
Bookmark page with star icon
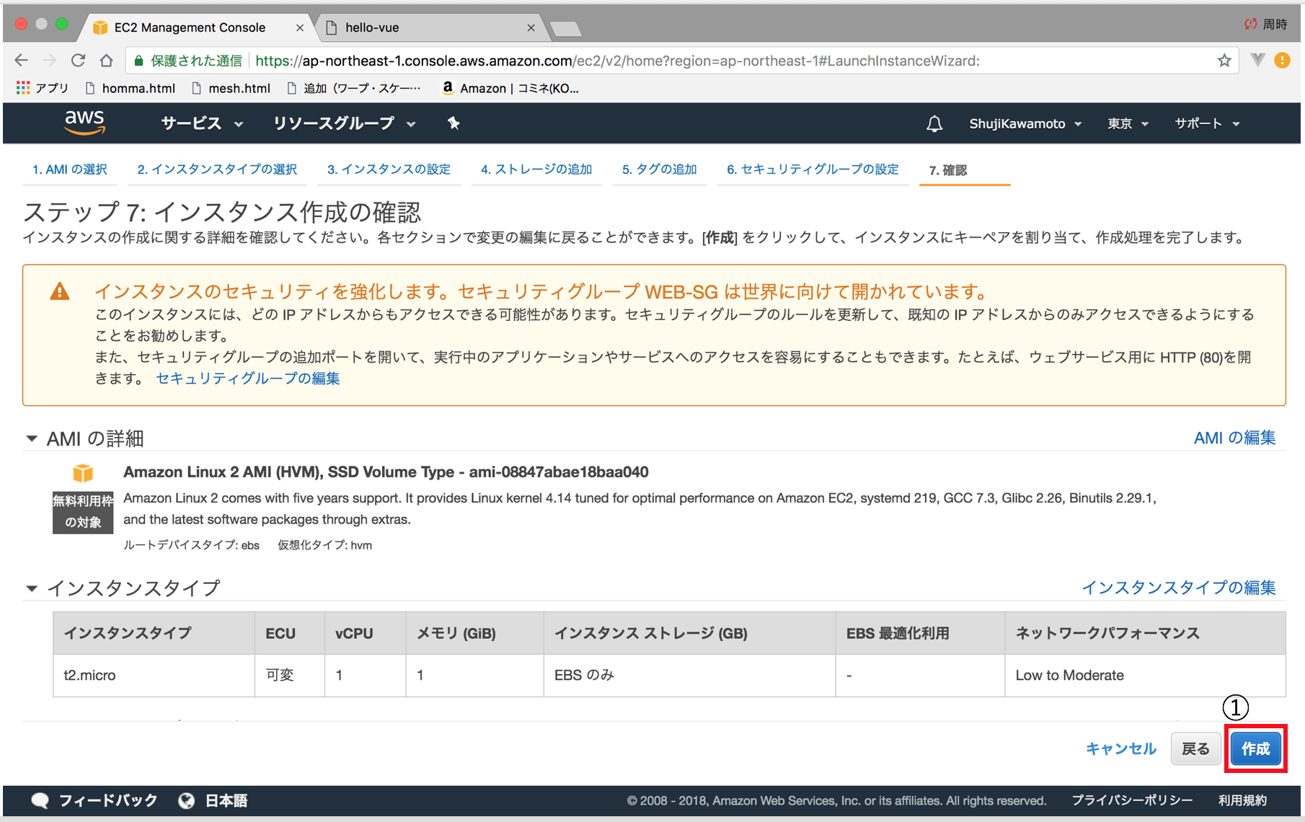[1224, 61]
